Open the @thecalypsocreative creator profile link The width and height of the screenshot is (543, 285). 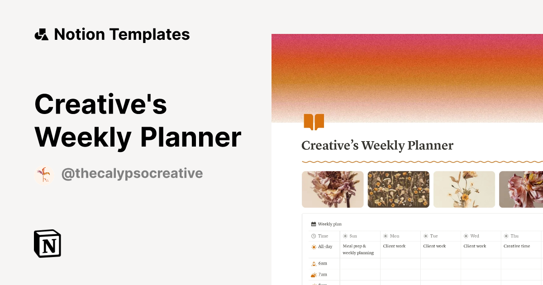132,173
